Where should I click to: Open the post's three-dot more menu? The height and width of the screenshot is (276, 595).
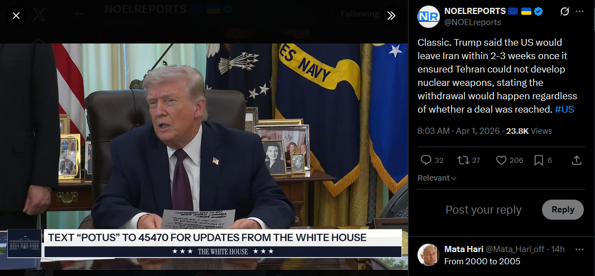(x=579, y=11)
